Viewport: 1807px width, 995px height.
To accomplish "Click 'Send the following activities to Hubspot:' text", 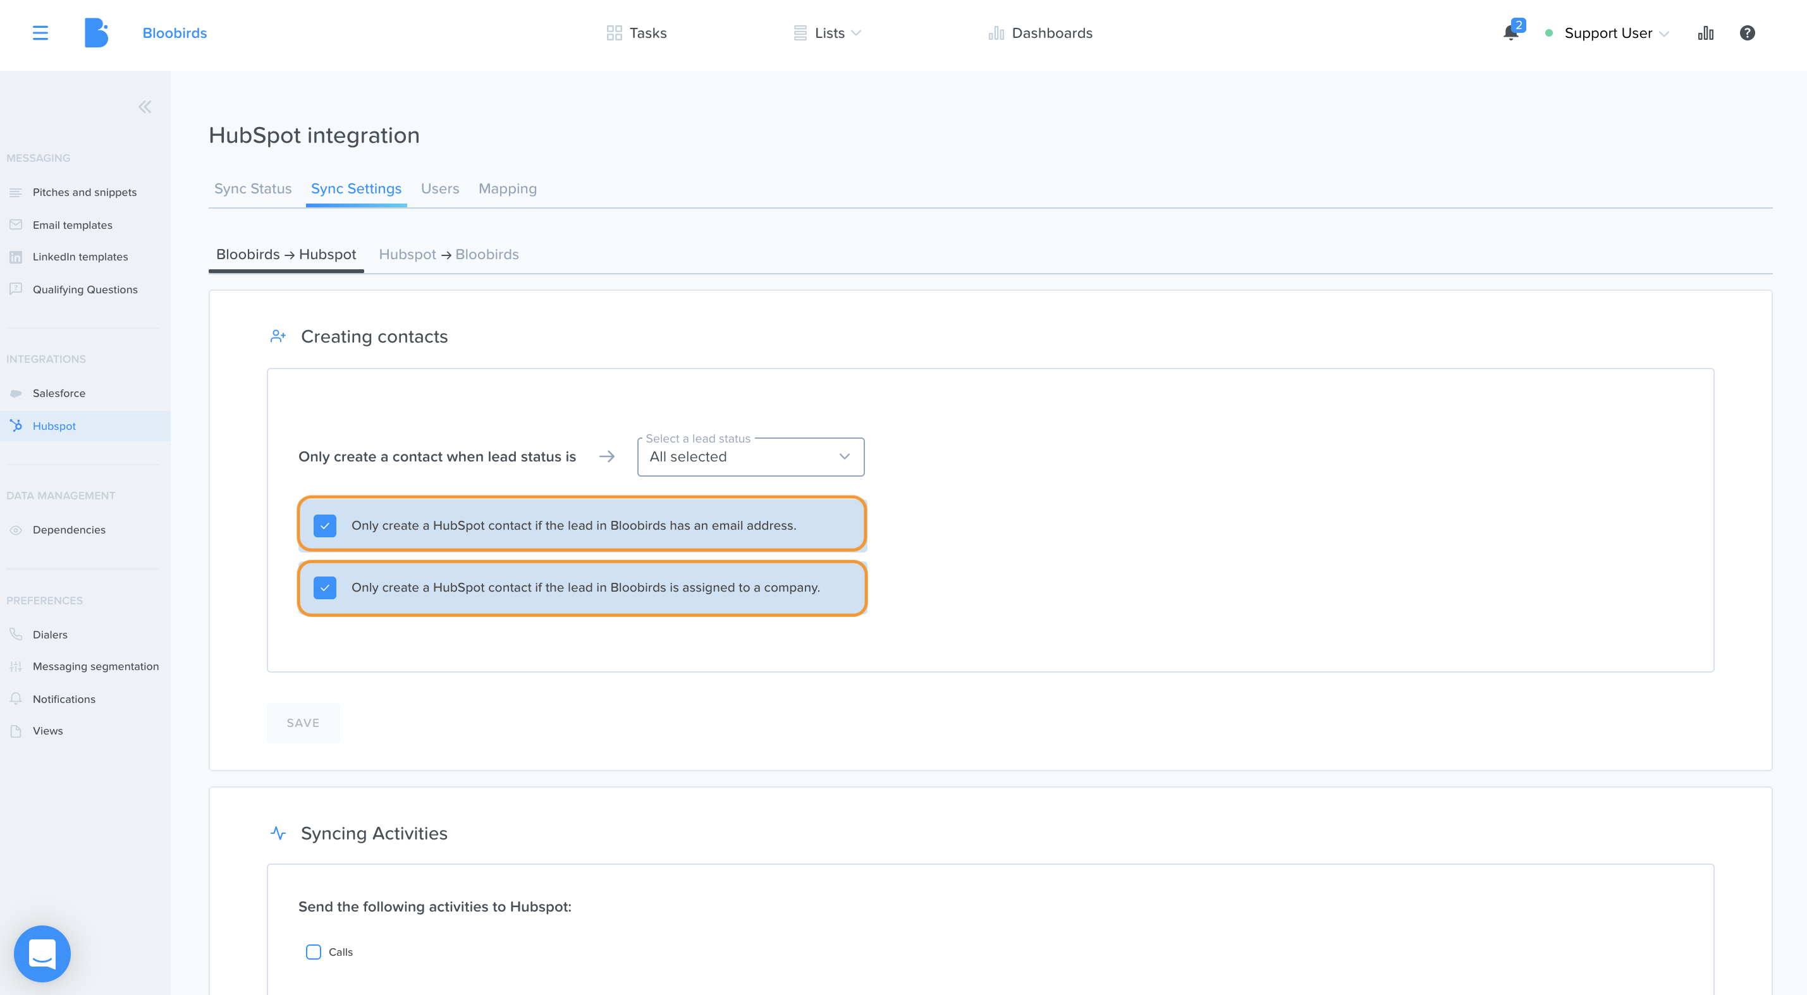I will pos(435,906).
